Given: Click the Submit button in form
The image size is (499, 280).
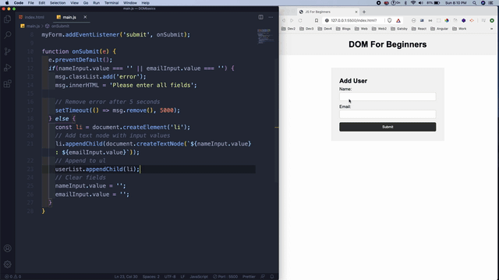Looking at the screenshot, I should (x=388, y=127).
